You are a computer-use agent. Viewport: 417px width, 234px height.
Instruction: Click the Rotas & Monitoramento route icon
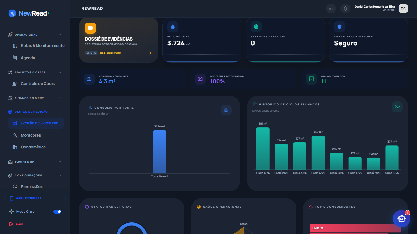click(15, 46)
